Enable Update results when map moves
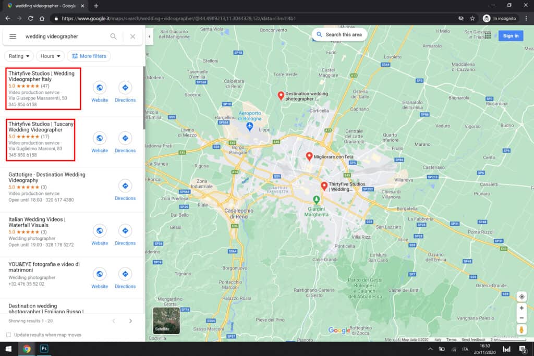Image resolution: width=534 pixels, height=356 pixels. [8, 335]
